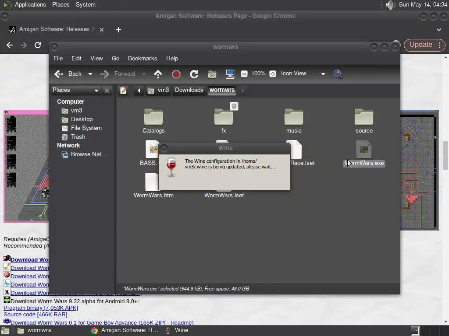Click the Wine dialog title bar
449x336 pixels.
coord(225,148)
